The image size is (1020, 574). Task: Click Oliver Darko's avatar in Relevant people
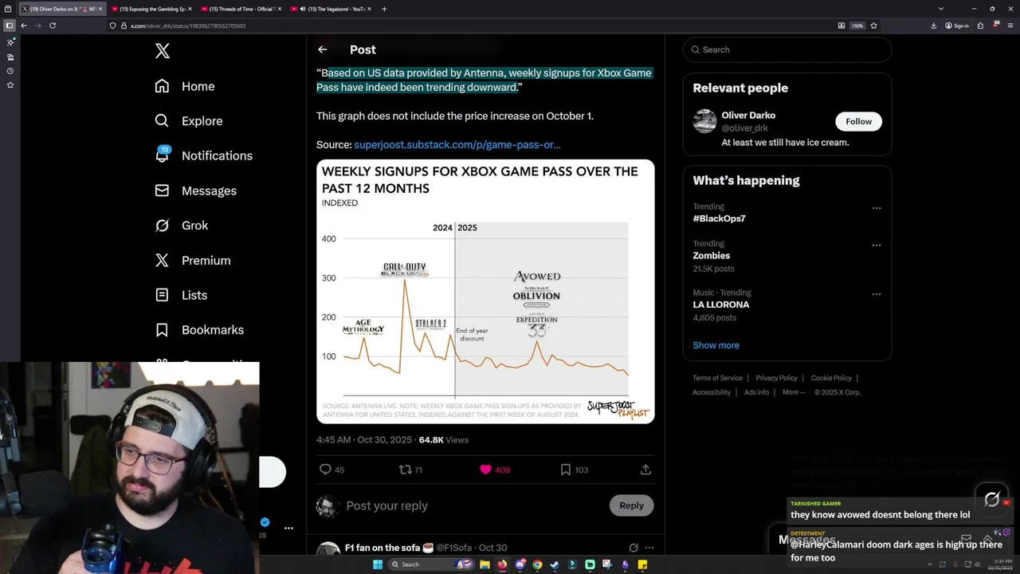click(704, 121)
